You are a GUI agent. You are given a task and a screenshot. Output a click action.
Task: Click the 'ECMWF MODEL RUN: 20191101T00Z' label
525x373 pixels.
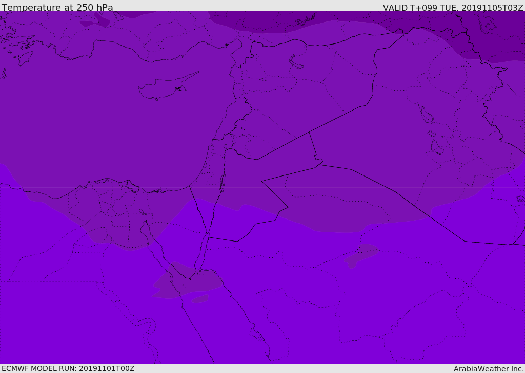[x=68, y=368]
